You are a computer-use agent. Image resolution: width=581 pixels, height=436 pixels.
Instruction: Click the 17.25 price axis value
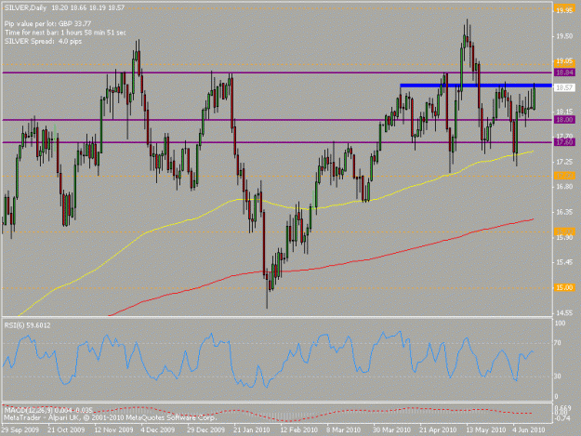point(564,162)
